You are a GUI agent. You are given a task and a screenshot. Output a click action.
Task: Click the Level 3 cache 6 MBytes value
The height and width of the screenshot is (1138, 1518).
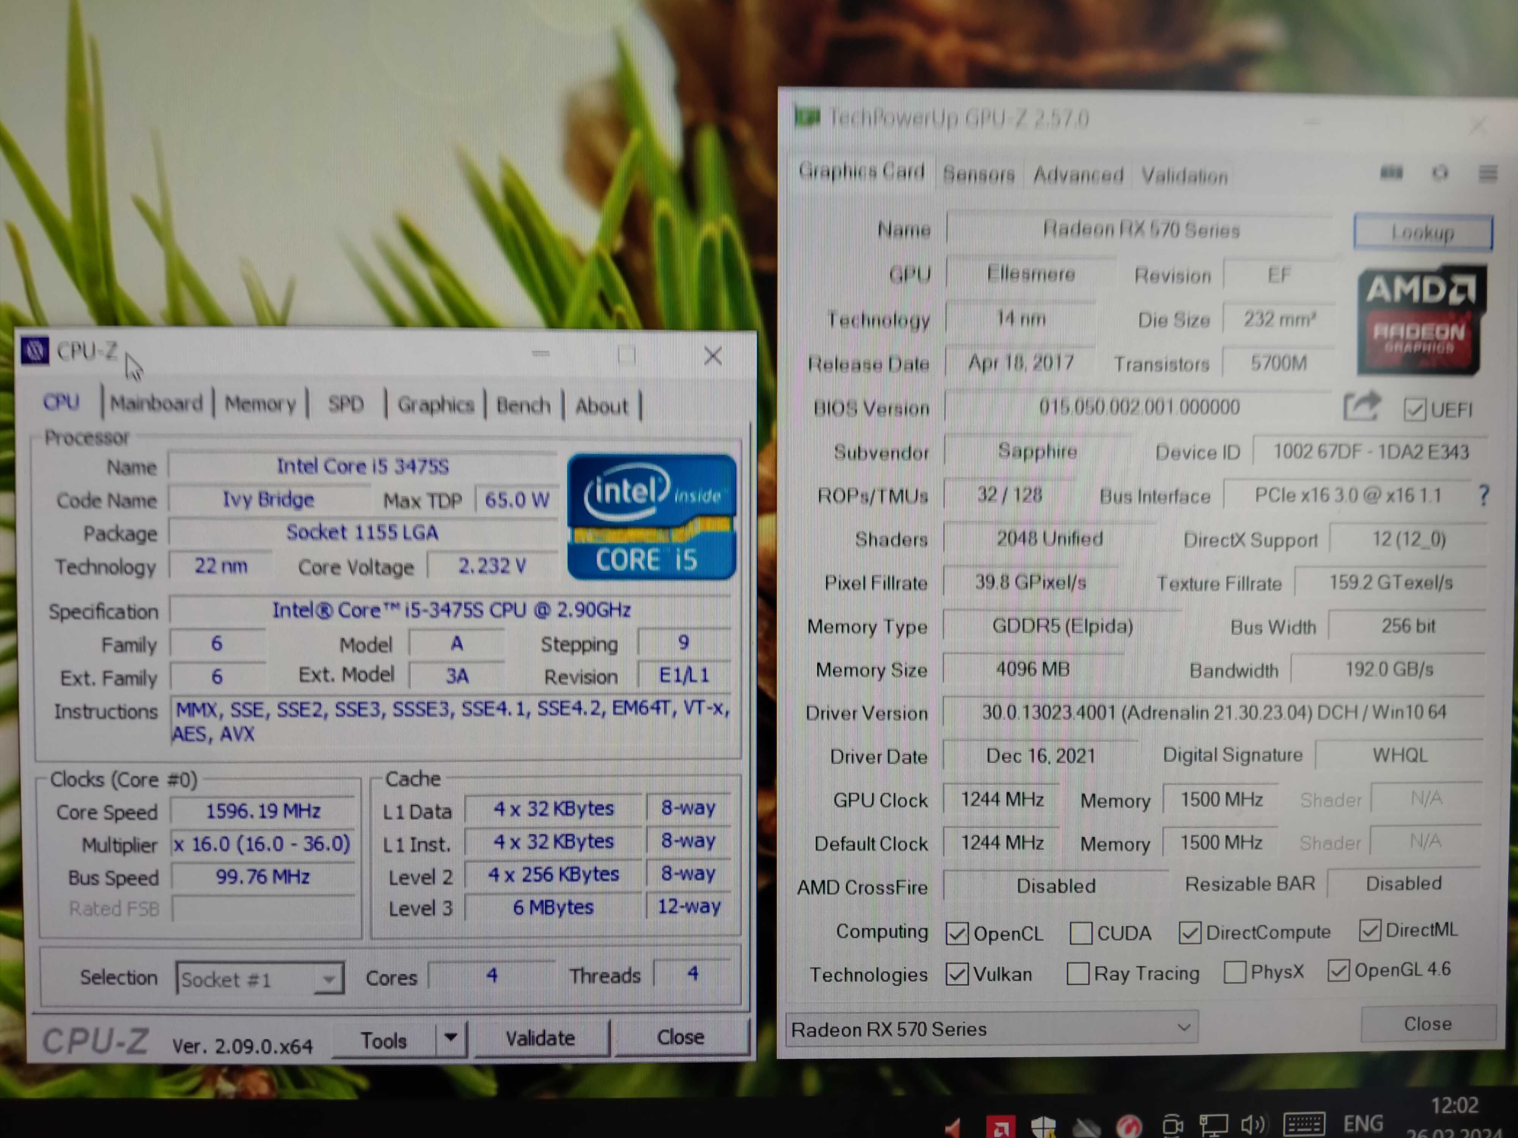pyautogui.click(x=553, y=907)
